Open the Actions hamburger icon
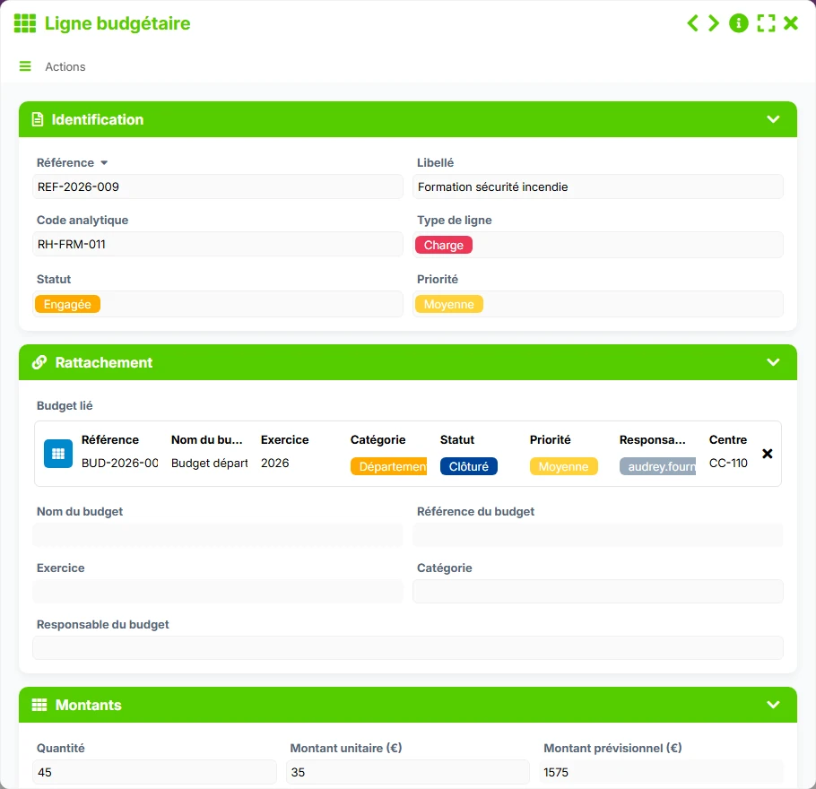The width and height of the screenshot is (816, 789). pos(25,66)
